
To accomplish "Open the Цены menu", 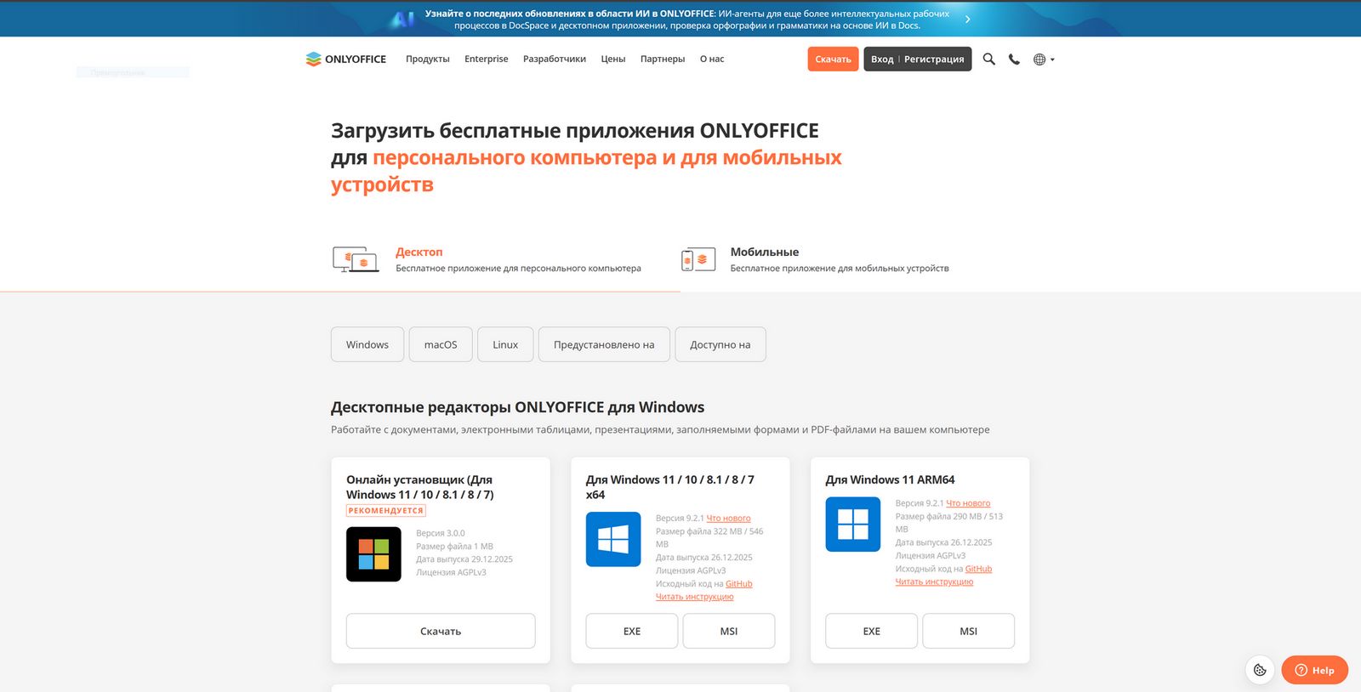I will tap(613, 59).
